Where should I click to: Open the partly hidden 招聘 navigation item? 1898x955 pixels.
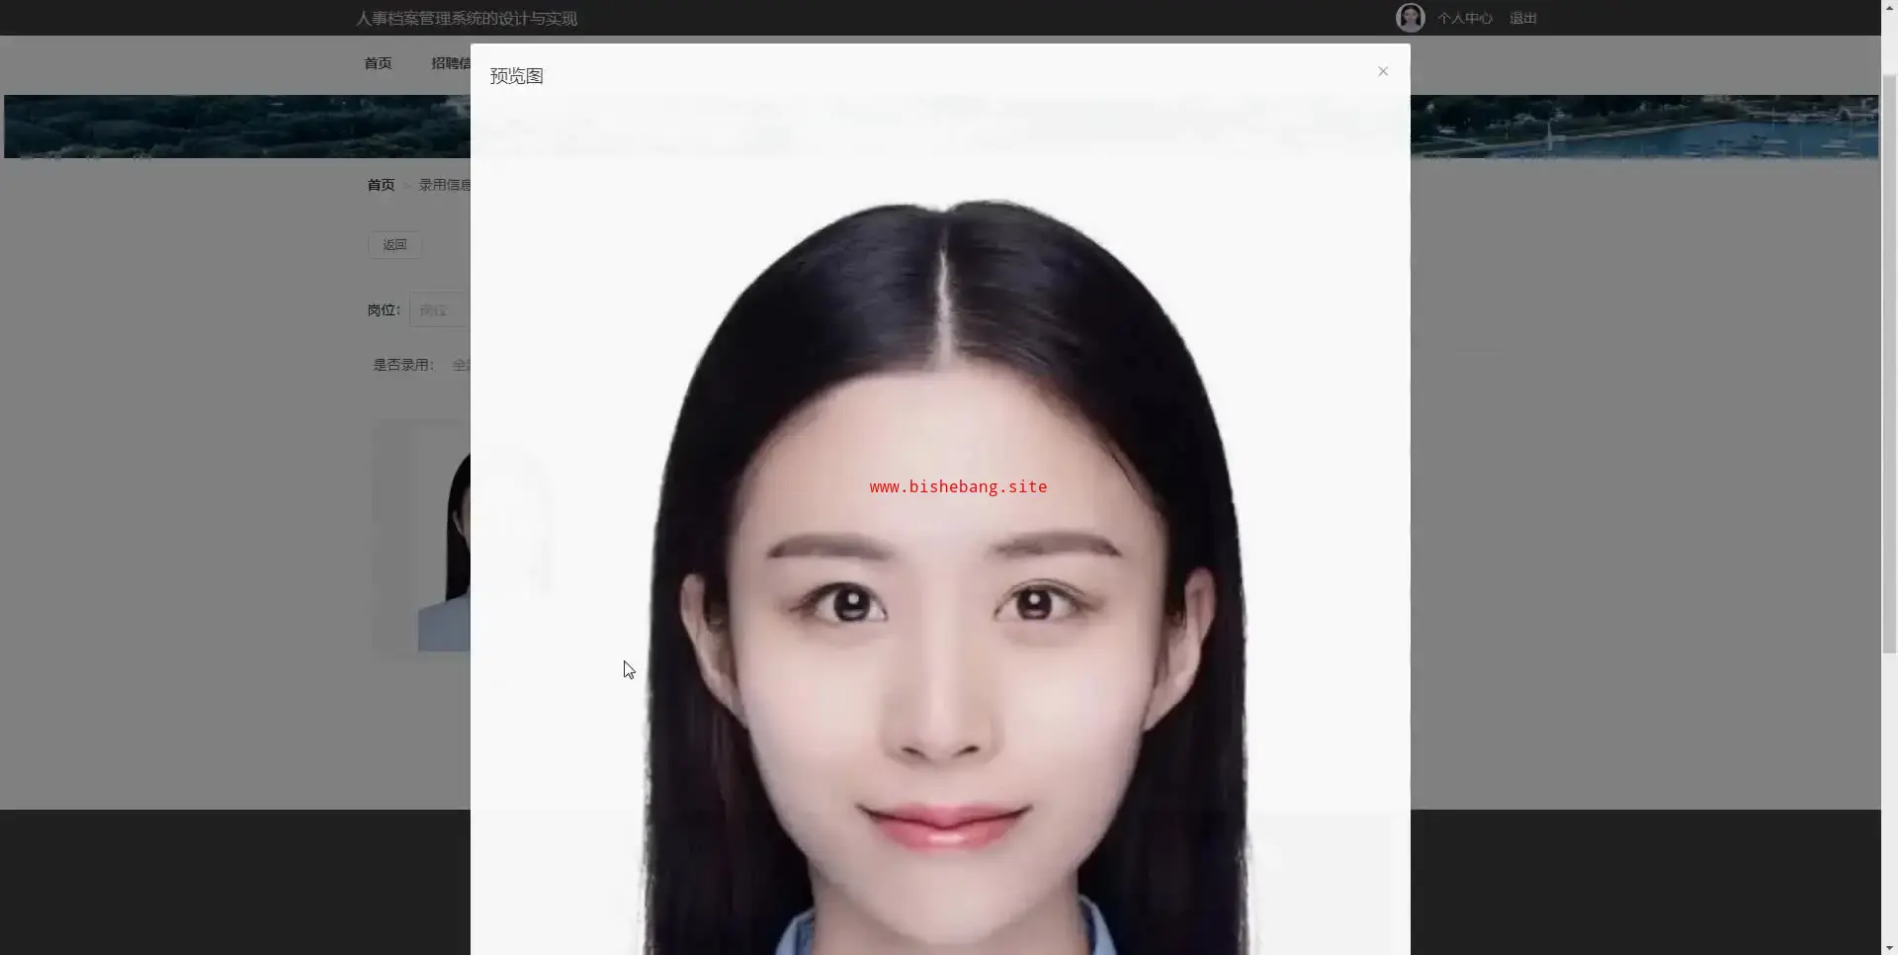[451, 63]
